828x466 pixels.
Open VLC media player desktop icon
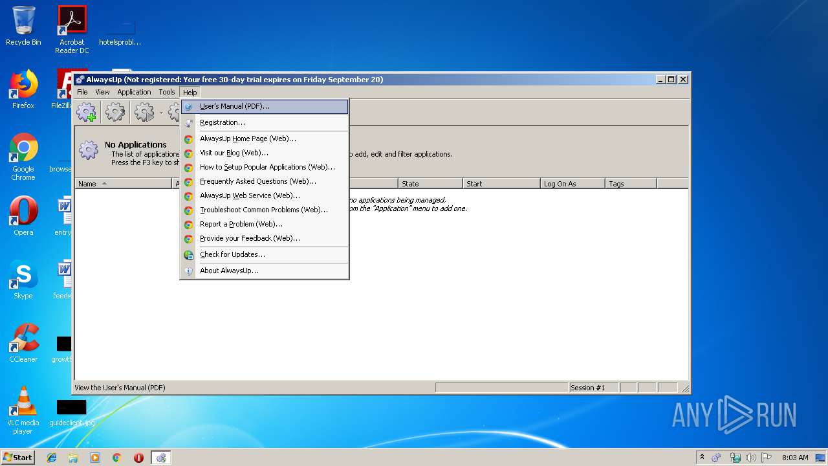click(23, 410)
